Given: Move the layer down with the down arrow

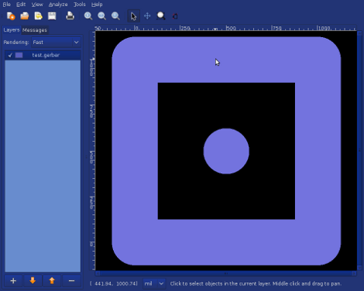Looking at the screenshot, I should pyautogui.click(x=33, y=281).
